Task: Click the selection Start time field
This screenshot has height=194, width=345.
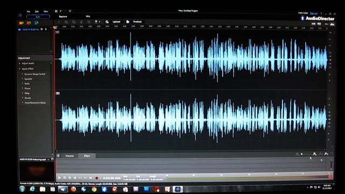Action: (x=129, y=179)
